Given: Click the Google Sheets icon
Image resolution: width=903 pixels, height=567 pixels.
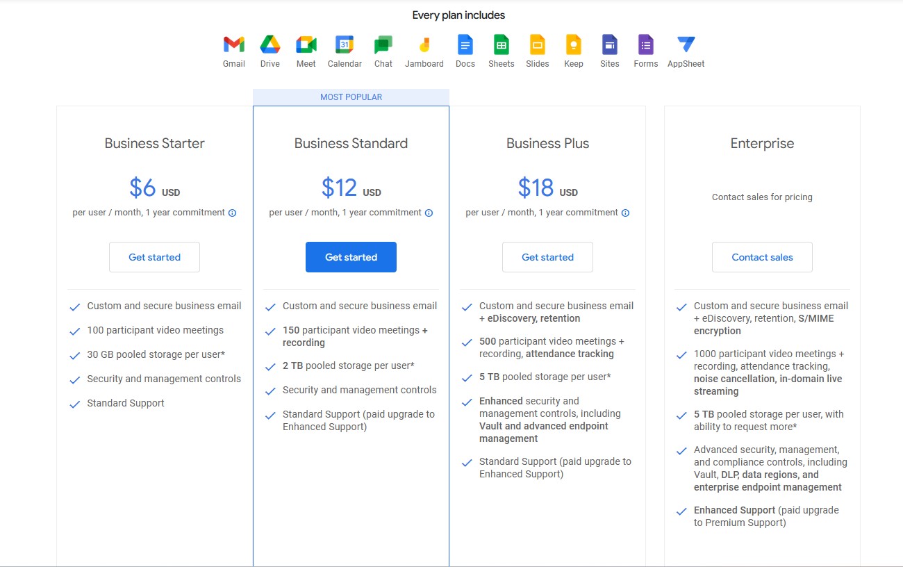Looking at the screenshot, I should point(501,45).
